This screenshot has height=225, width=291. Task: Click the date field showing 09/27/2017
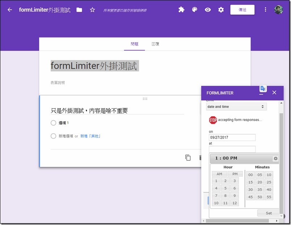pos(232,137)
